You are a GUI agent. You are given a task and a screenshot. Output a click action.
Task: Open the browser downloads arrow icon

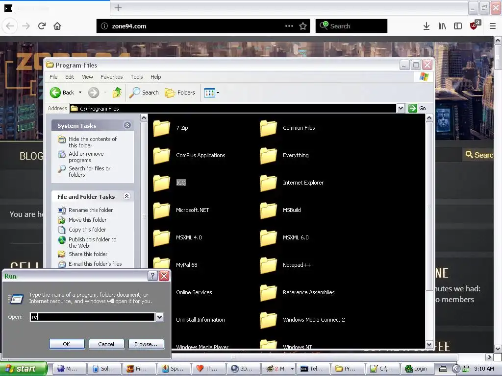[x=427, y=26]
